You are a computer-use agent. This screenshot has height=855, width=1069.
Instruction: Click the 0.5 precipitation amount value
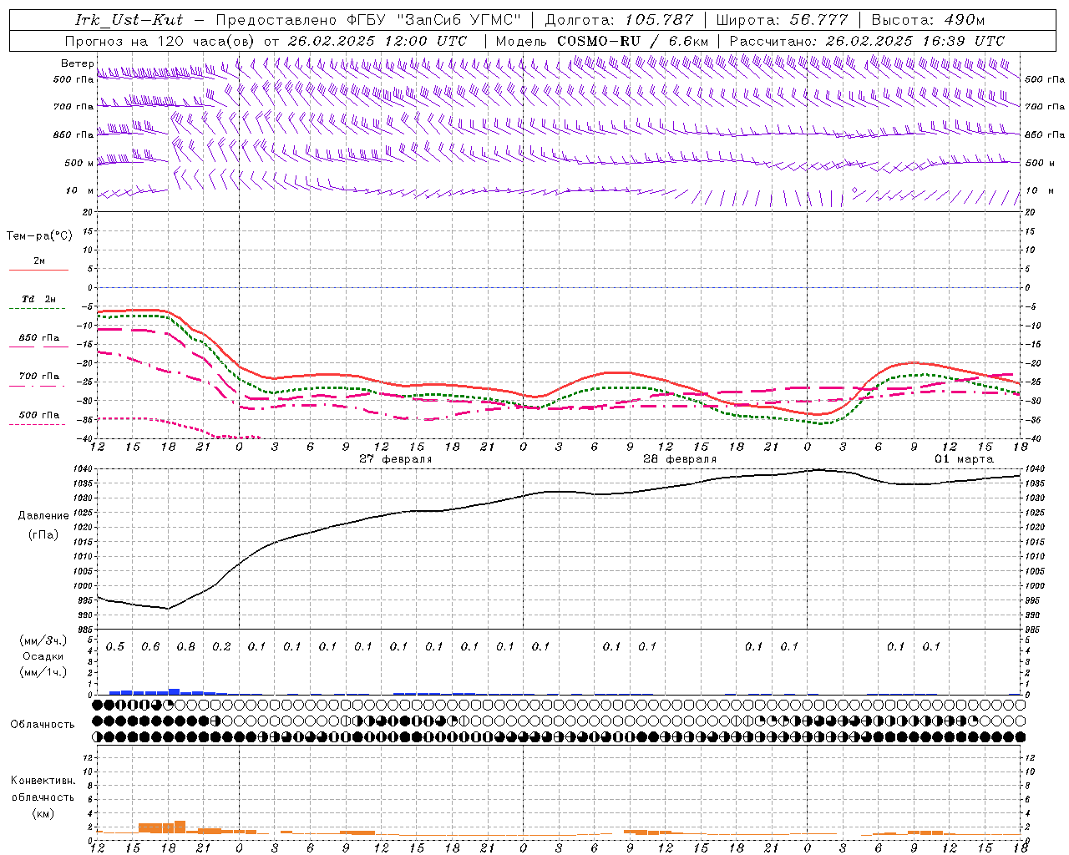(115, 646)
